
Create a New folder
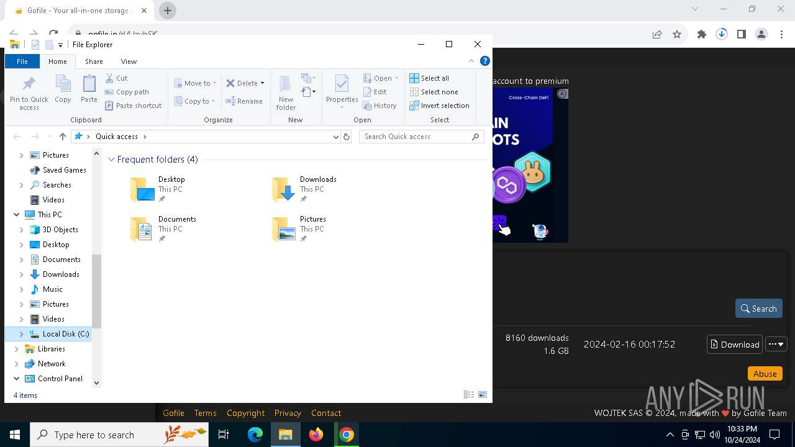(286, 93)
